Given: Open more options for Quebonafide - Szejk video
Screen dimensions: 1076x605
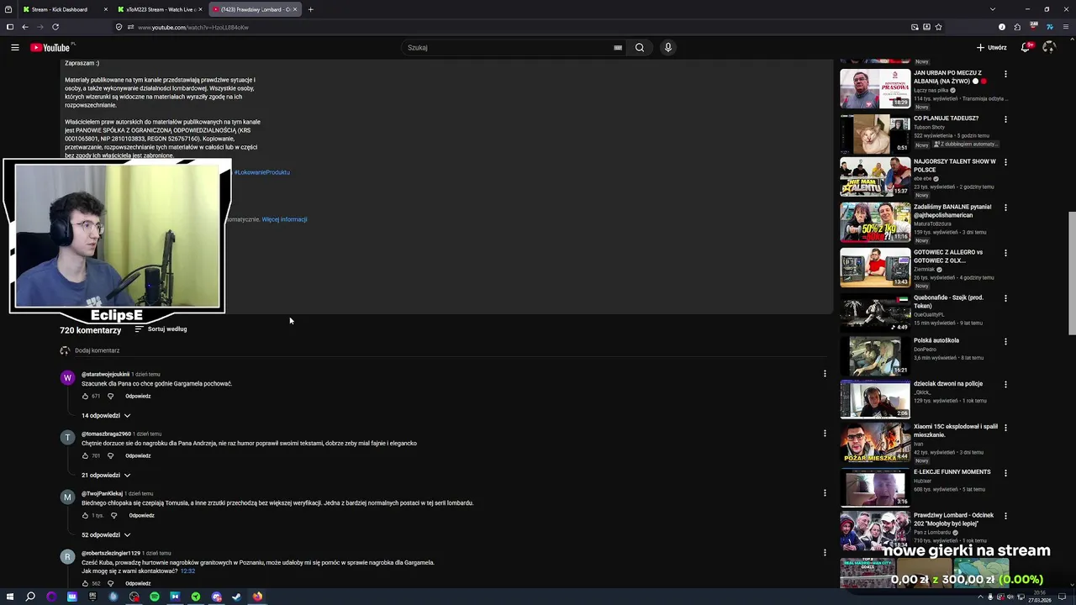Looking at the screenshot, I should click(x=1005, y=298).
